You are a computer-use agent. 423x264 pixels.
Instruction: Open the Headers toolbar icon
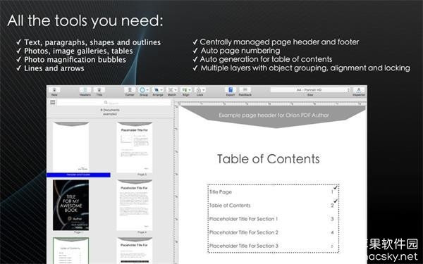85,90
